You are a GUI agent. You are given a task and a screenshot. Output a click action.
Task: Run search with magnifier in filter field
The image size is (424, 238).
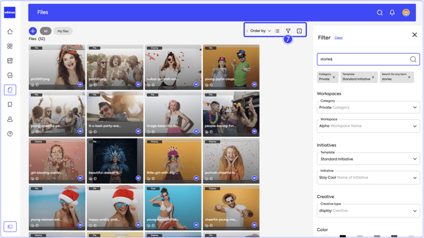point(413,59)
